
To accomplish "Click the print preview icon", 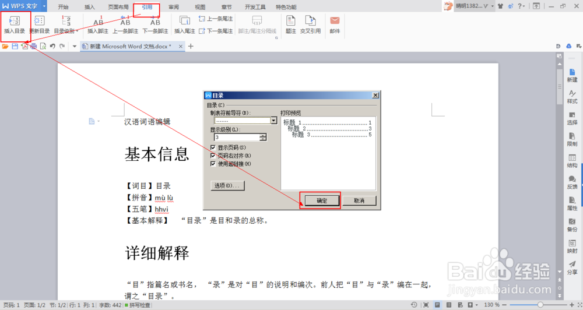I will point(43,46).
